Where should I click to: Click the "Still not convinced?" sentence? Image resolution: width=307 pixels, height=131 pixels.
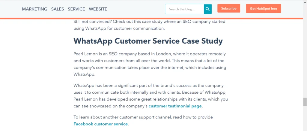[149, 25]
